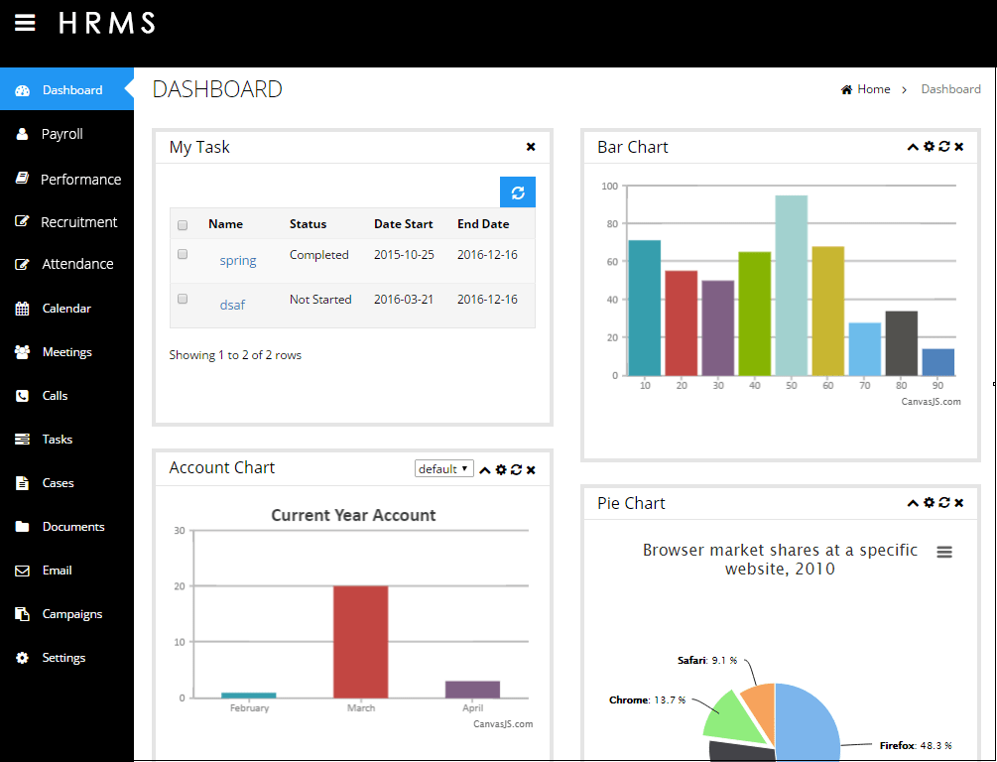Refresh the My Task table

point(517,192)
